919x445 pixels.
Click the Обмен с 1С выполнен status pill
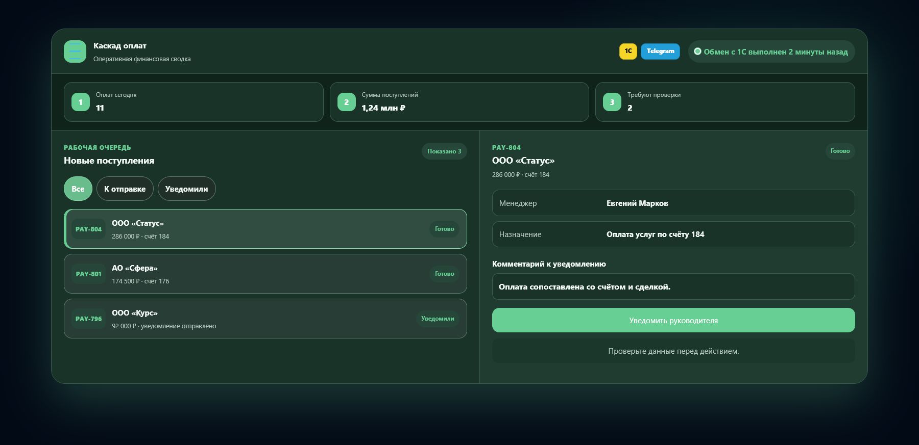(771, 51)
